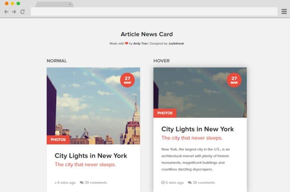Click 27 MAR date badge on hover card
290x192 pixels.
click(x=234, y=80)
